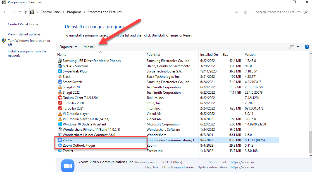Click the Snagit 2020 icon

pos(60,87)
